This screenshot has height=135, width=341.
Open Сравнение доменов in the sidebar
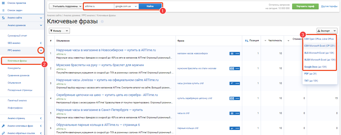click(18, 75)
